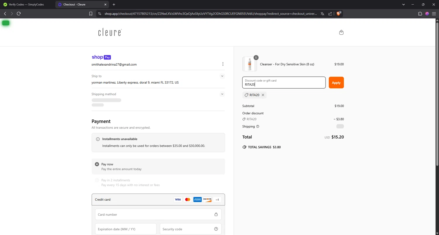This screenshot has height=235, width=439.
Task: Switch to the Verify Codes SimplyCodes tab
Action: (x=27, y=4)
